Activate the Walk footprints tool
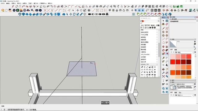The width and height of the screenshot is (198, 111). [x=163, y=84]
